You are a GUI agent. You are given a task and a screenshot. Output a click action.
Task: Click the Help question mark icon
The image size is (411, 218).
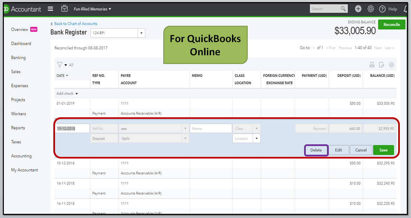[x=382, y=9]
